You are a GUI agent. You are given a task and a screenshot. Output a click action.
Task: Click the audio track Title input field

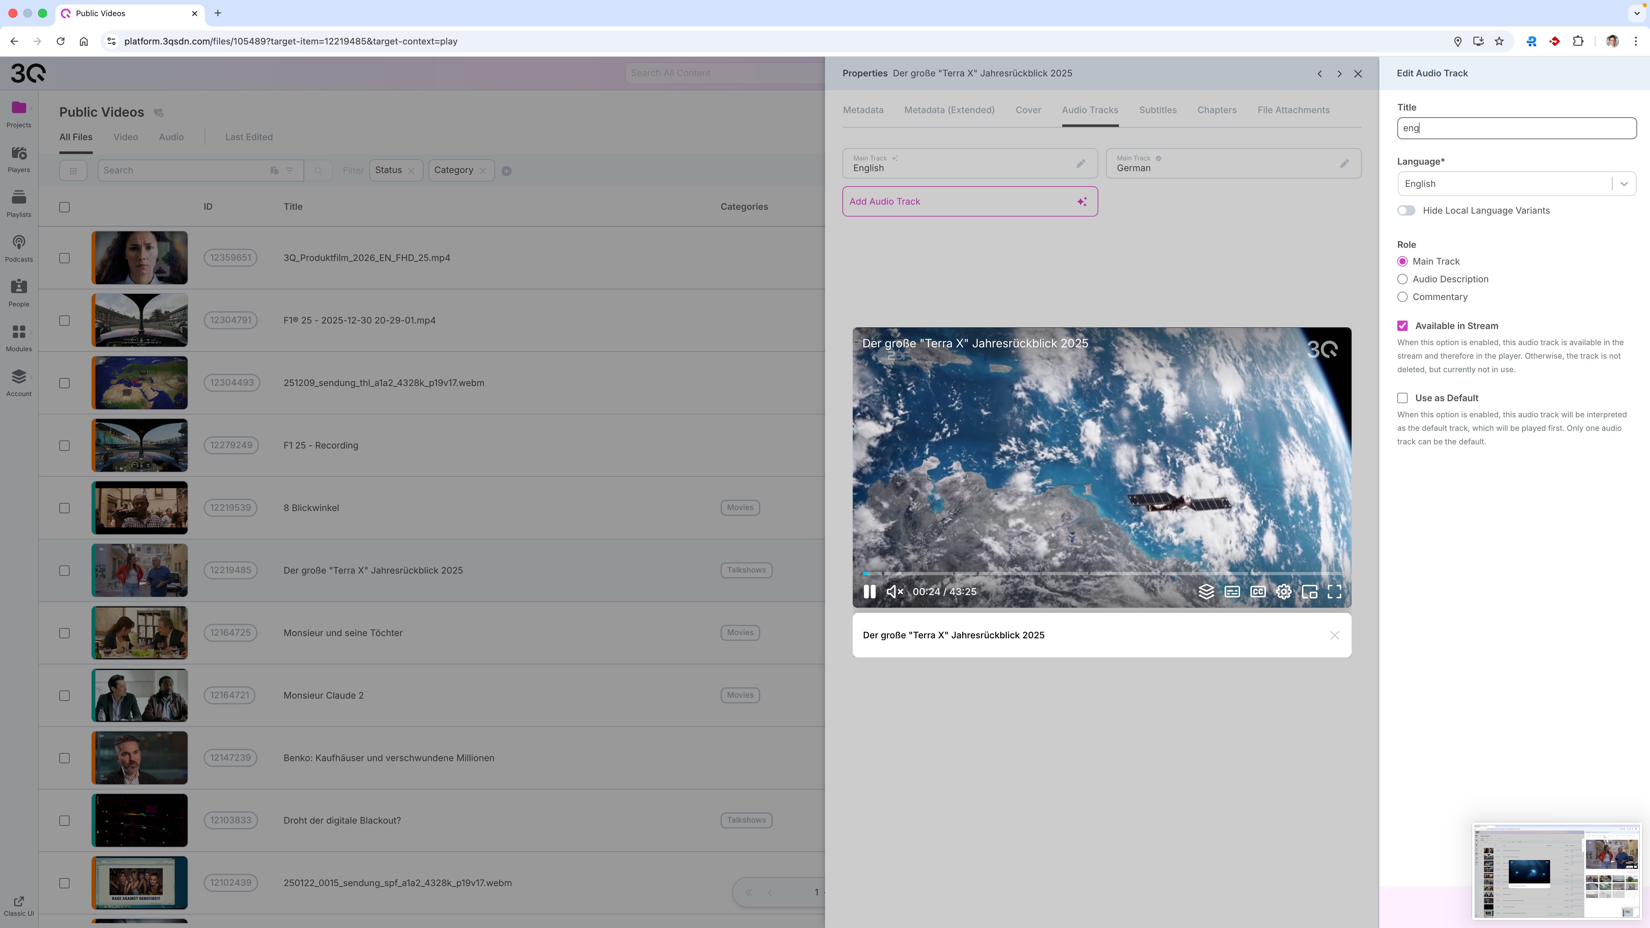tap(1516, 128)
